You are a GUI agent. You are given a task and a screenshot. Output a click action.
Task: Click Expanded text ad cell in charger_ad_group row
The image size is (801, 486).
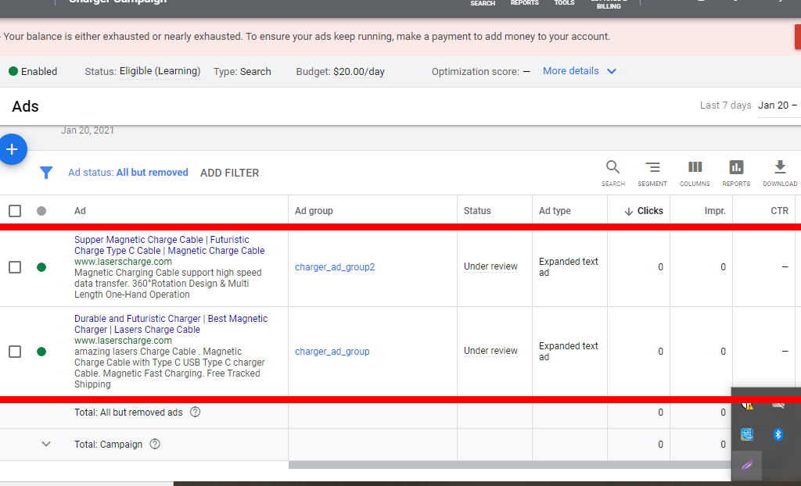(568, 352)
